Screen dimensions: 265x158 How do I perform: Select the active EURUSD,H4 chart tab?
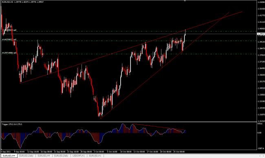click(x=9, y=156)
